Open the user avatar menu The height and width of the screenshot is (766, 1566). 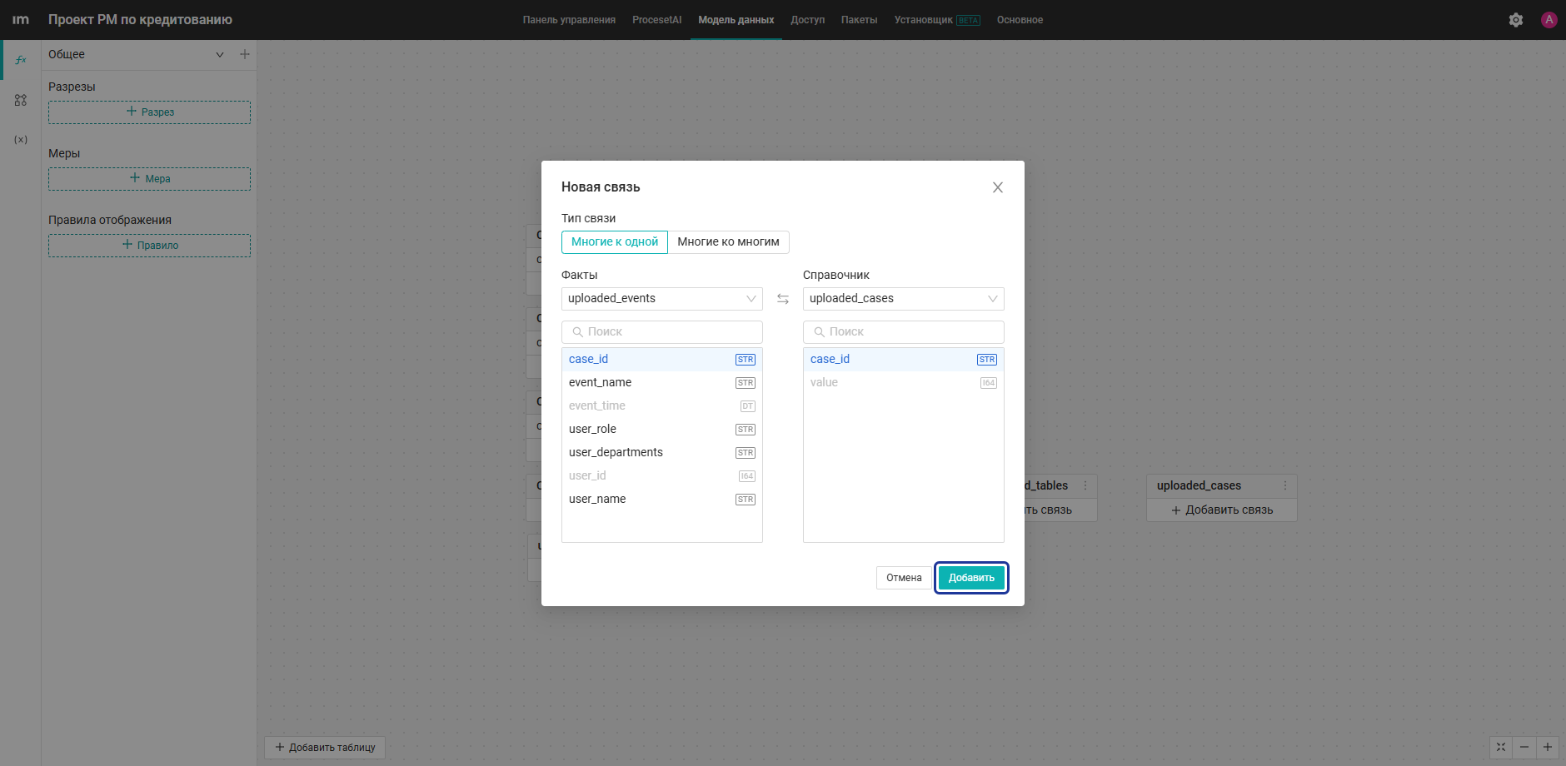click(x=1549, y=20)
